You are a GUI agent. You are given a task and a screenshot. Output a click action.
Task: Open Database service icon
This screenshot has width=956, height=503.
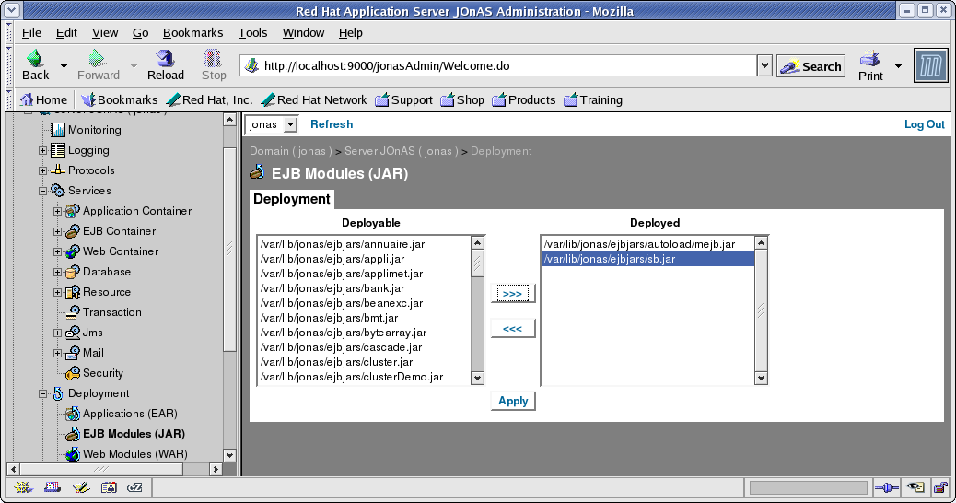tap(73, 272)
